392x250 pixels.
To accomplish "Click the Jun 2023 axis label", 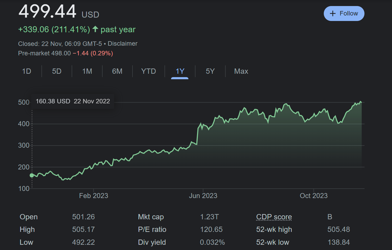I will (x=203, y=196).
